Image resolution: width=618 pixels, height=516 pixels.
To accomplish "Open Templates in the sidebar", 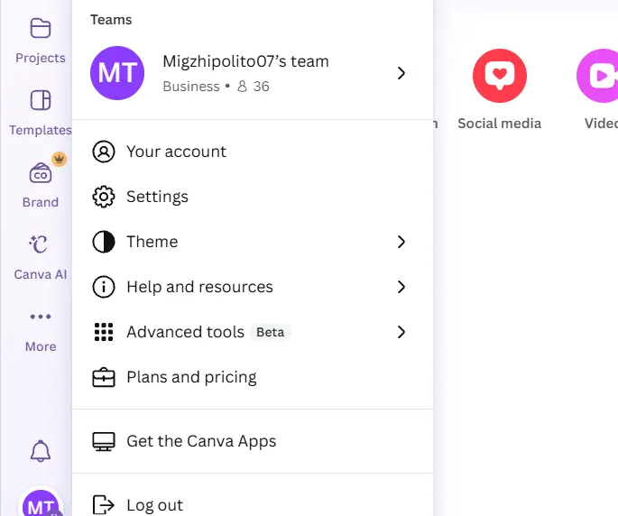I will (41, 113).
